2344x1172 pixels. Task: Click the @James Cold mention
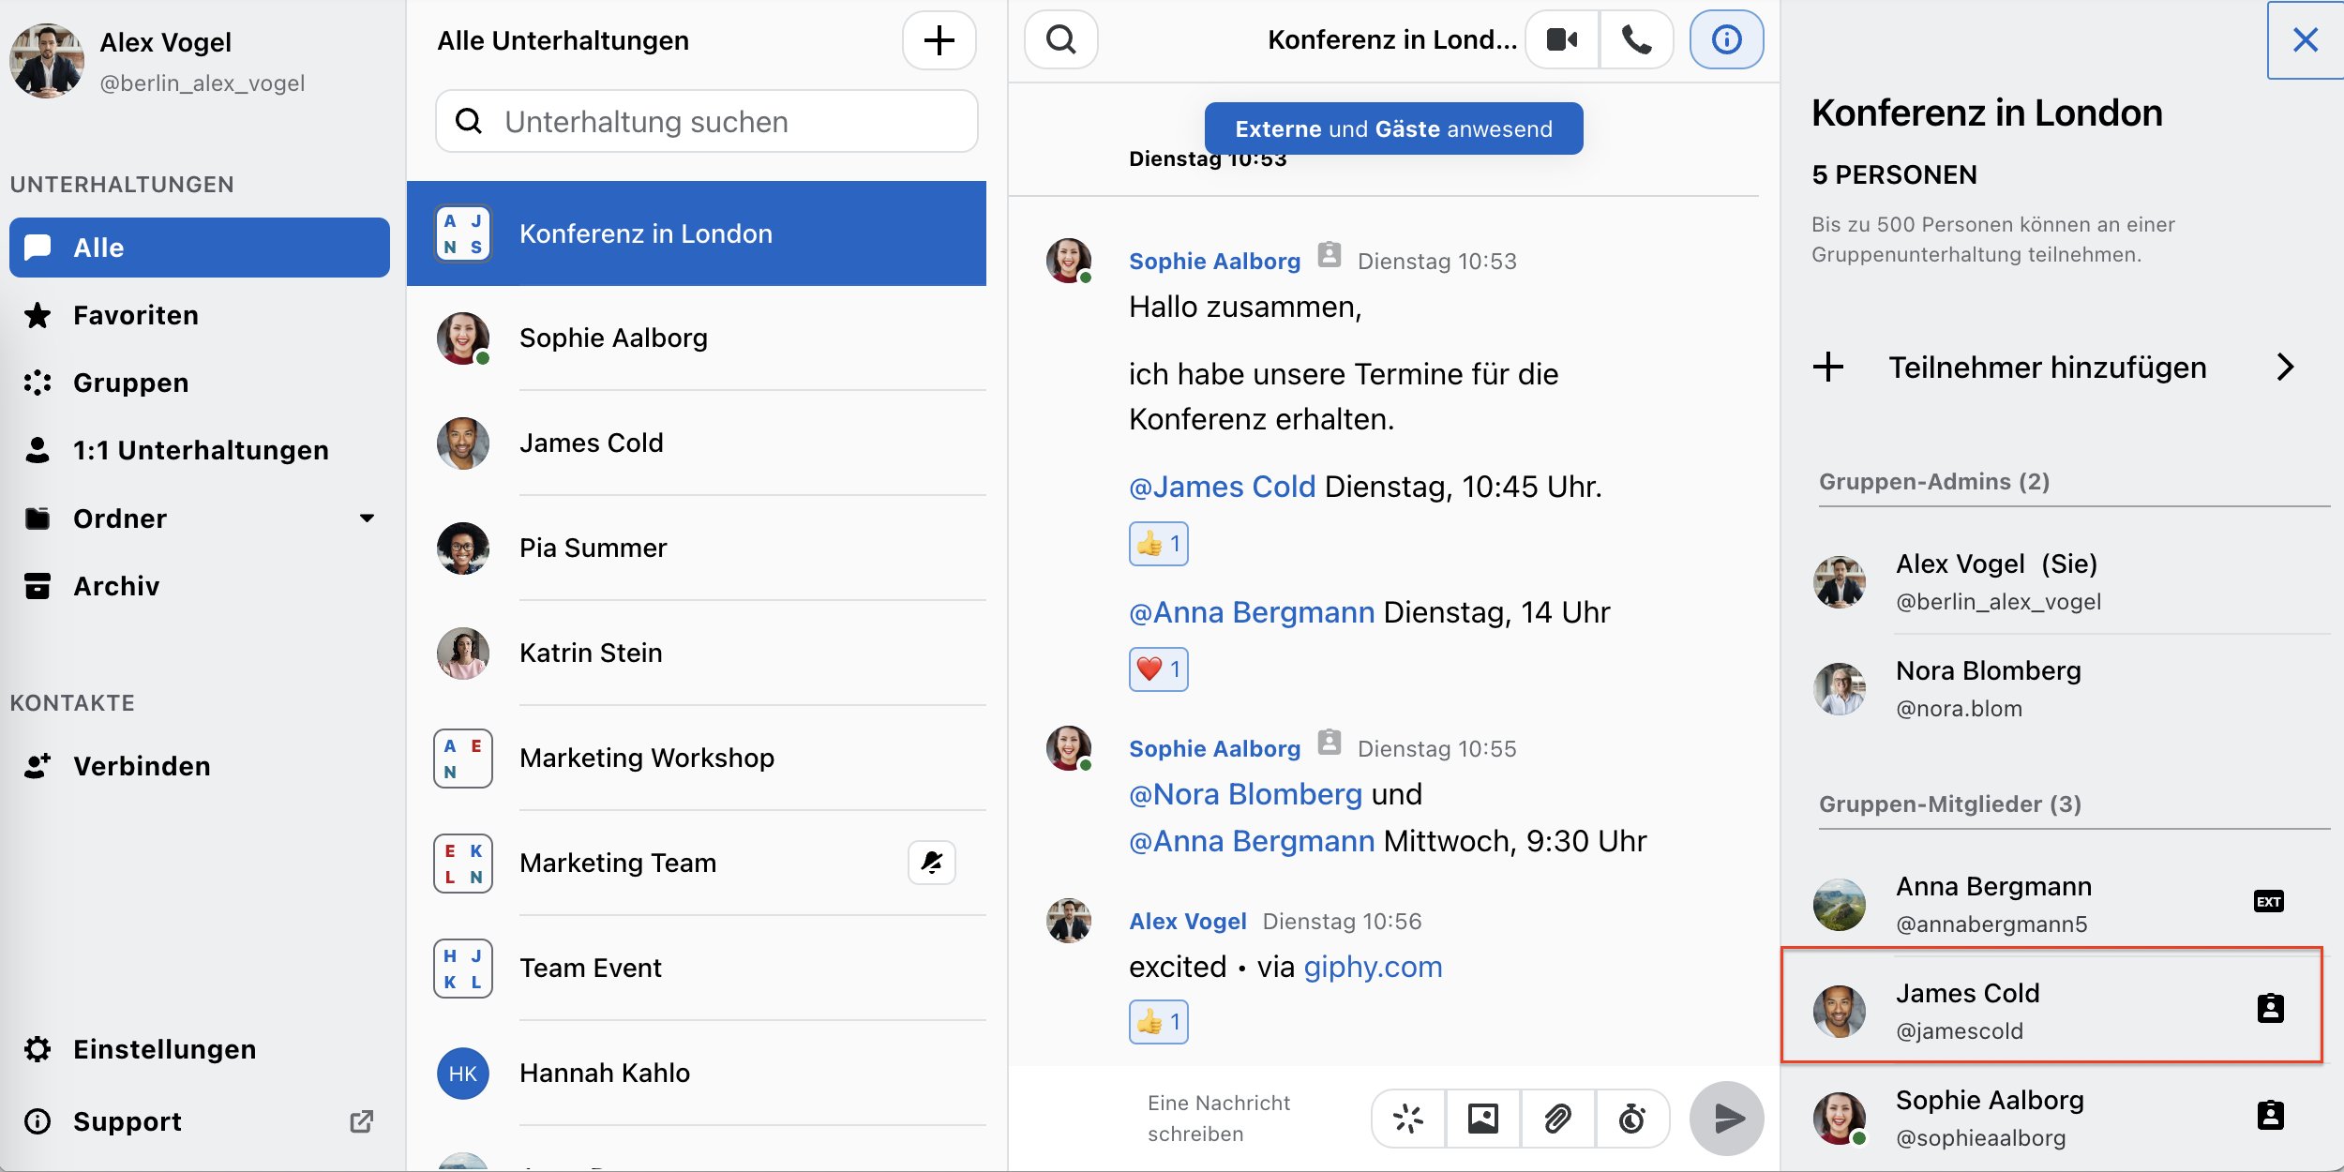(x=1222, y=487)
